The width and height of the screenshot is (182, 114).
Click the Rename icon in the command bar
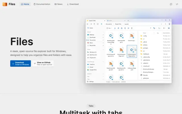pyautogui.click(x=125, y=28)
